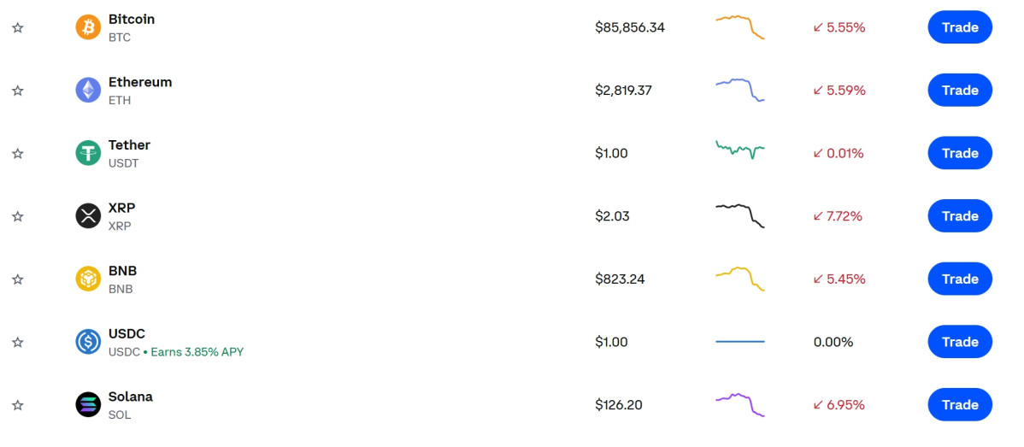Viewport: 1024px width, 447px height.
Task: Star Bitcoin to add to watchlist
Action: click(x=18, y=27)
